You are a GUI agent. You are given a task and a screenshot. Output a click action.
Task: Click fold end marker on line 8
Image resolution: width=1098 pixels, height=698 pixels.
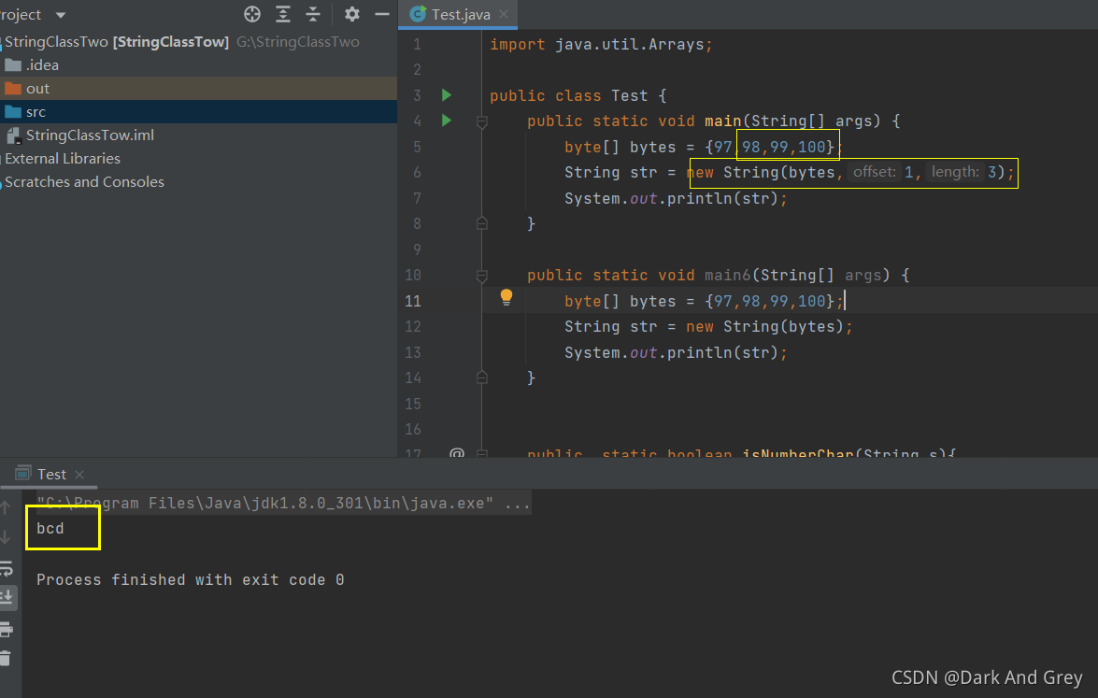coord(482,223)
